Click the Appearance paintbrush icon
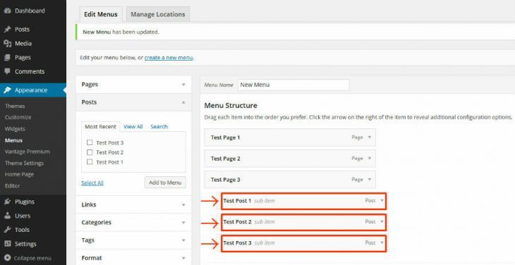This screenshot has width=515, height=265. [7, 90]
